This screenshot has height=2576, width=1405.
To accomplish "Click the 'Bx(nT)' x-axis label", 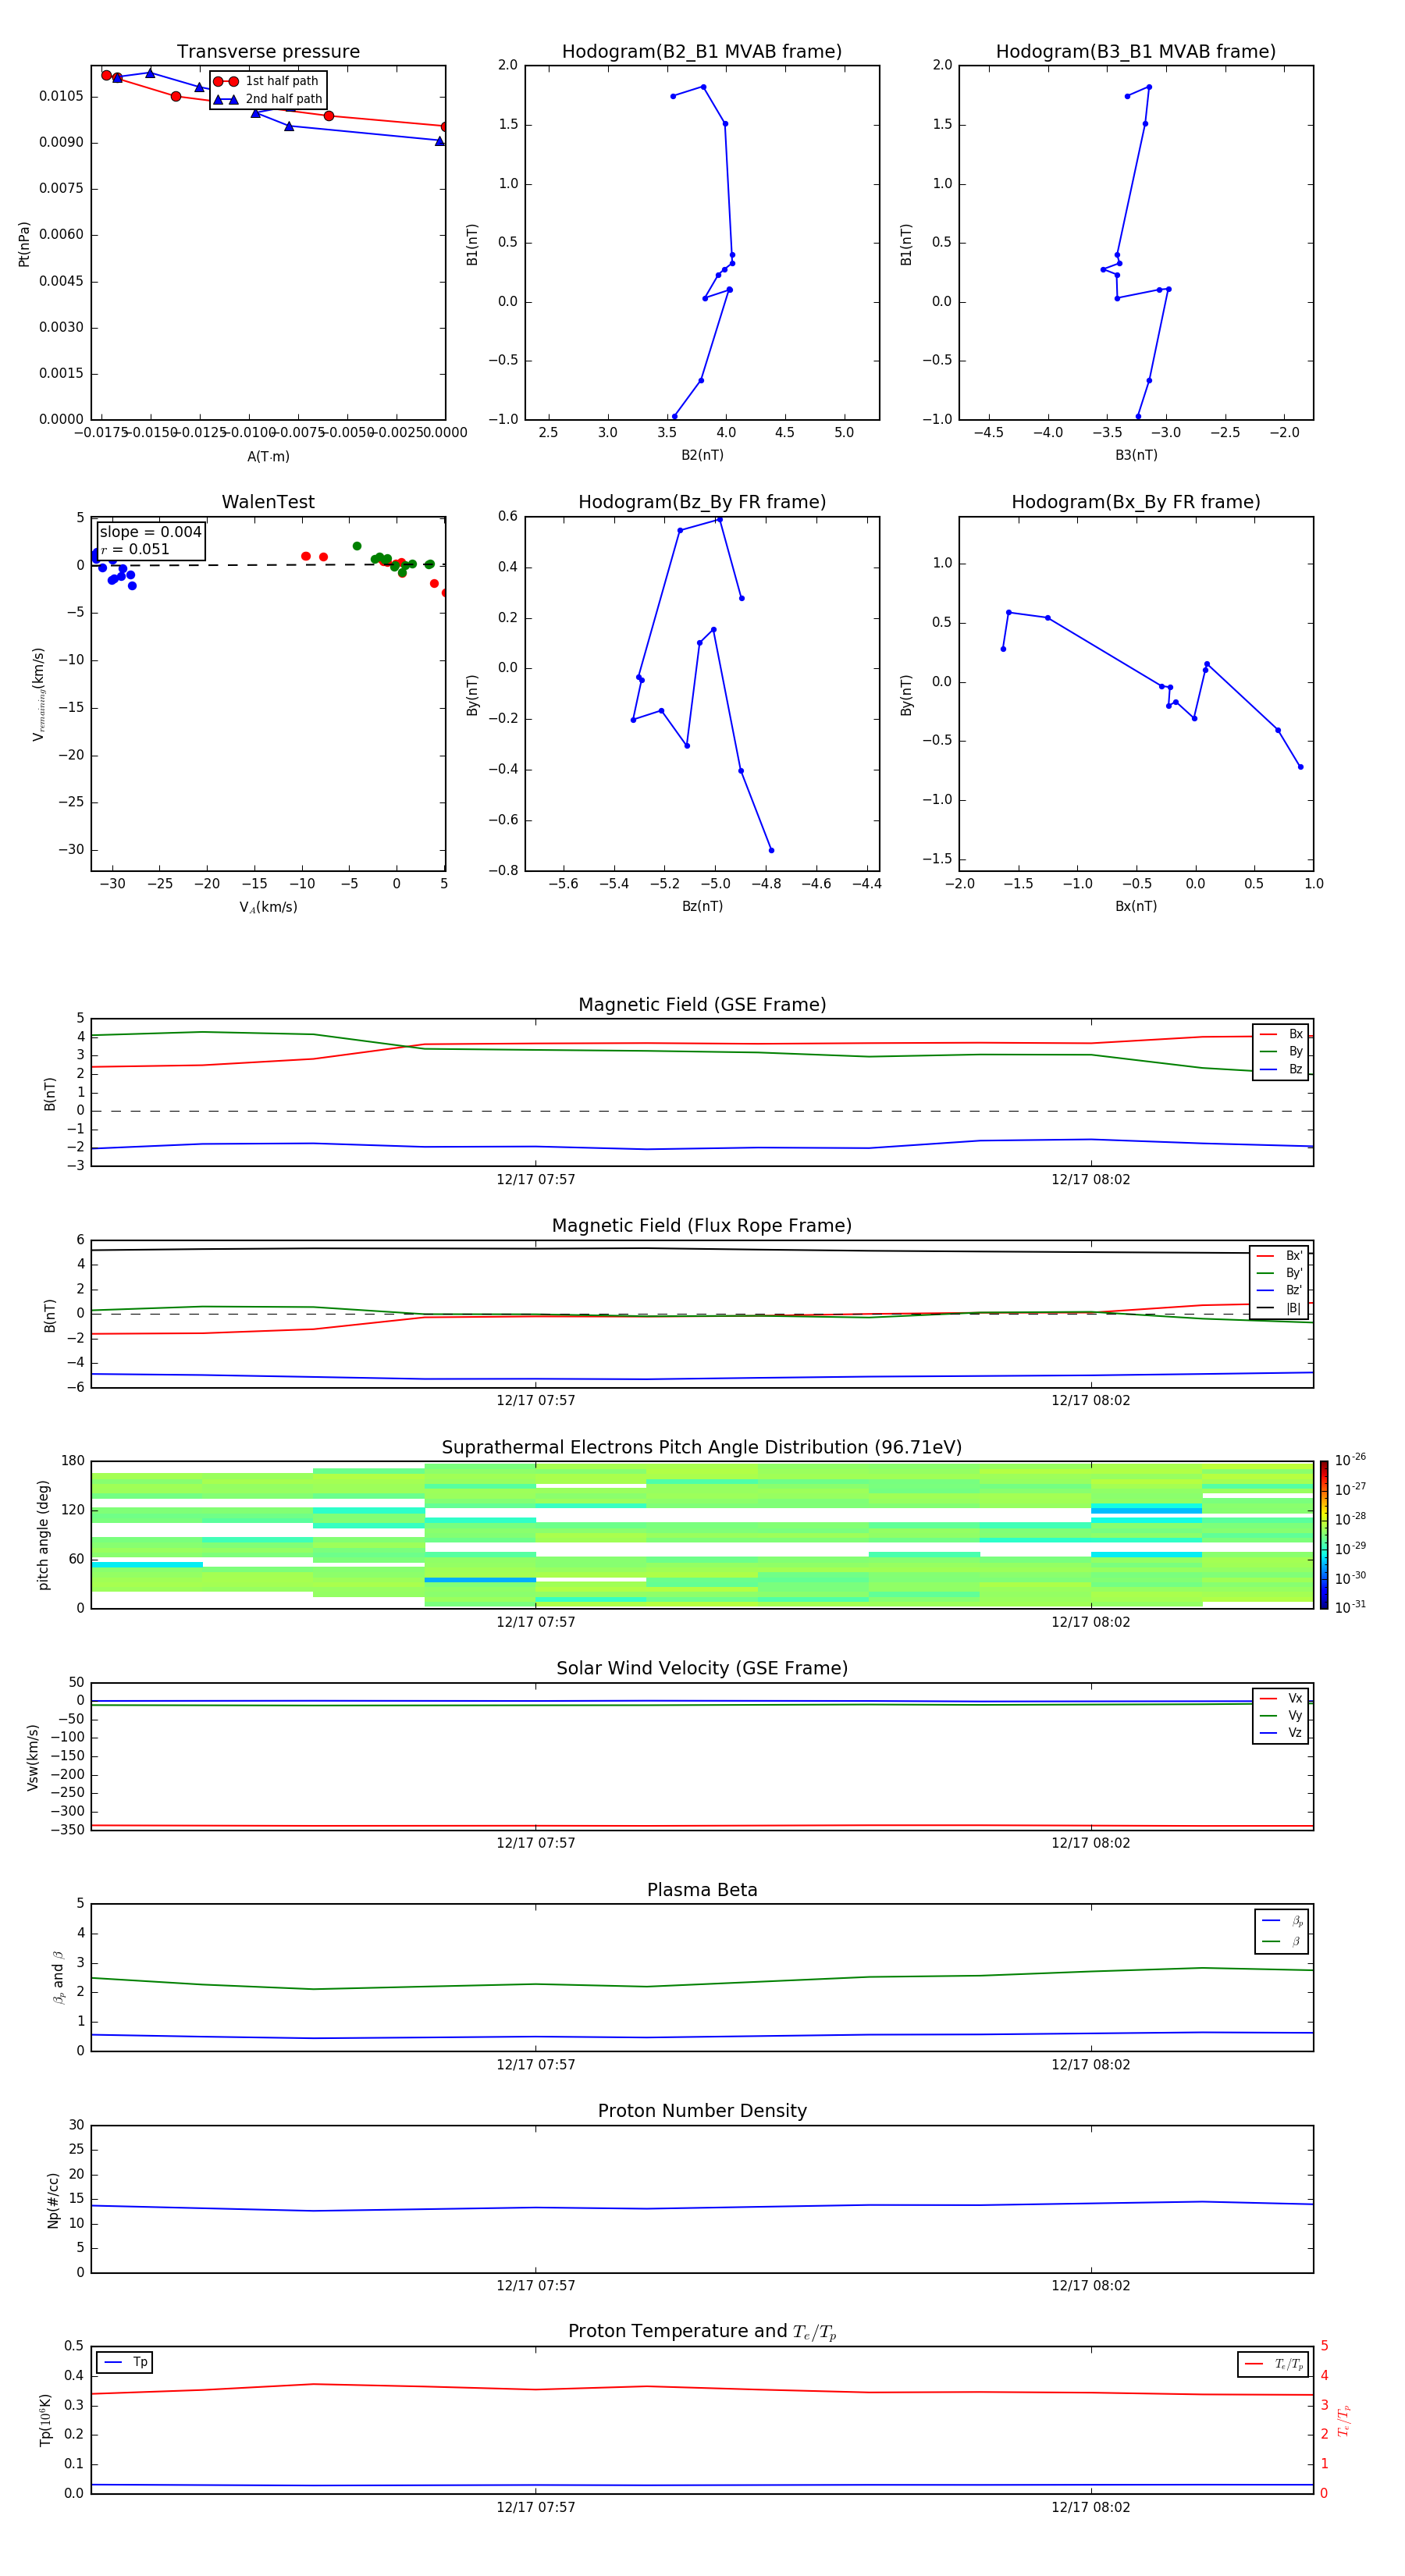I will click(x=1136, y=906).
